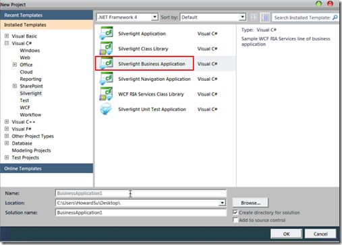This screenshot has height=245, width=342.
Task: Select Web under Visual C#
Action: (x=25, y=58)
